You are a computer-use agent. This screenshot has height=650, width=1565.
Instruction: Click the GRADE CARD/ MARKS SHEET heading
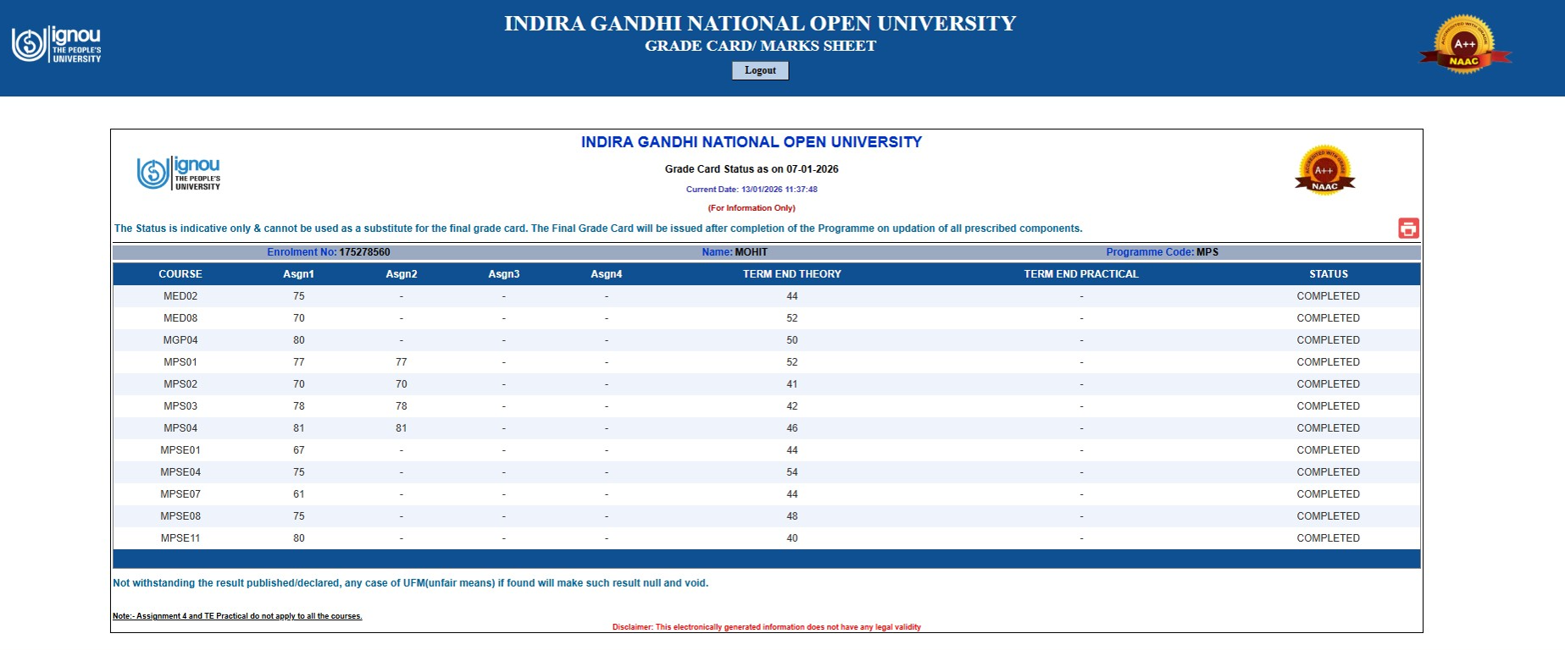click(760, 46)
